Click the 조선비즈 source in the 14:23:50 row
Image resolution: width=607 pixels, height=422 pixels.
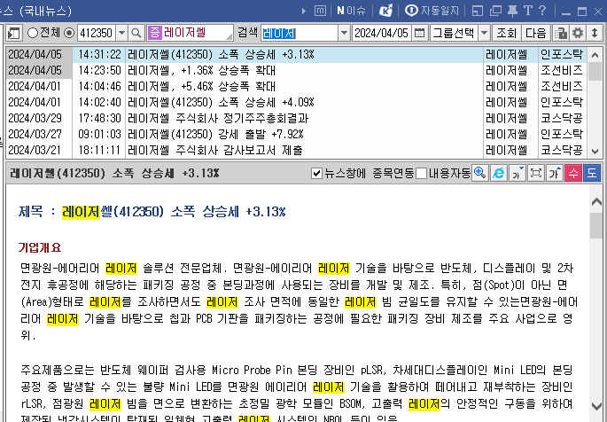pos(562,70)
